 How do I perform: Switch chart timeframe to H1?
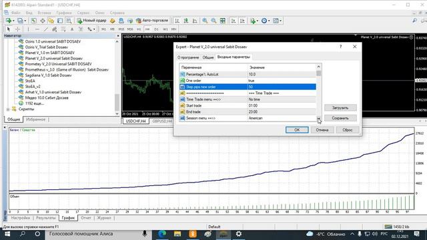(139, 29)
